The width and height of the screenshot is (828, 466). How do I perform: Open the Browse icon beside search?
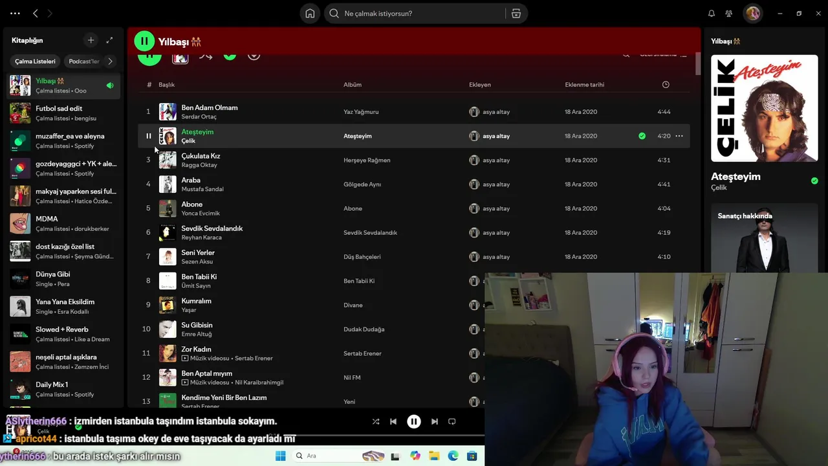(516, 14)
